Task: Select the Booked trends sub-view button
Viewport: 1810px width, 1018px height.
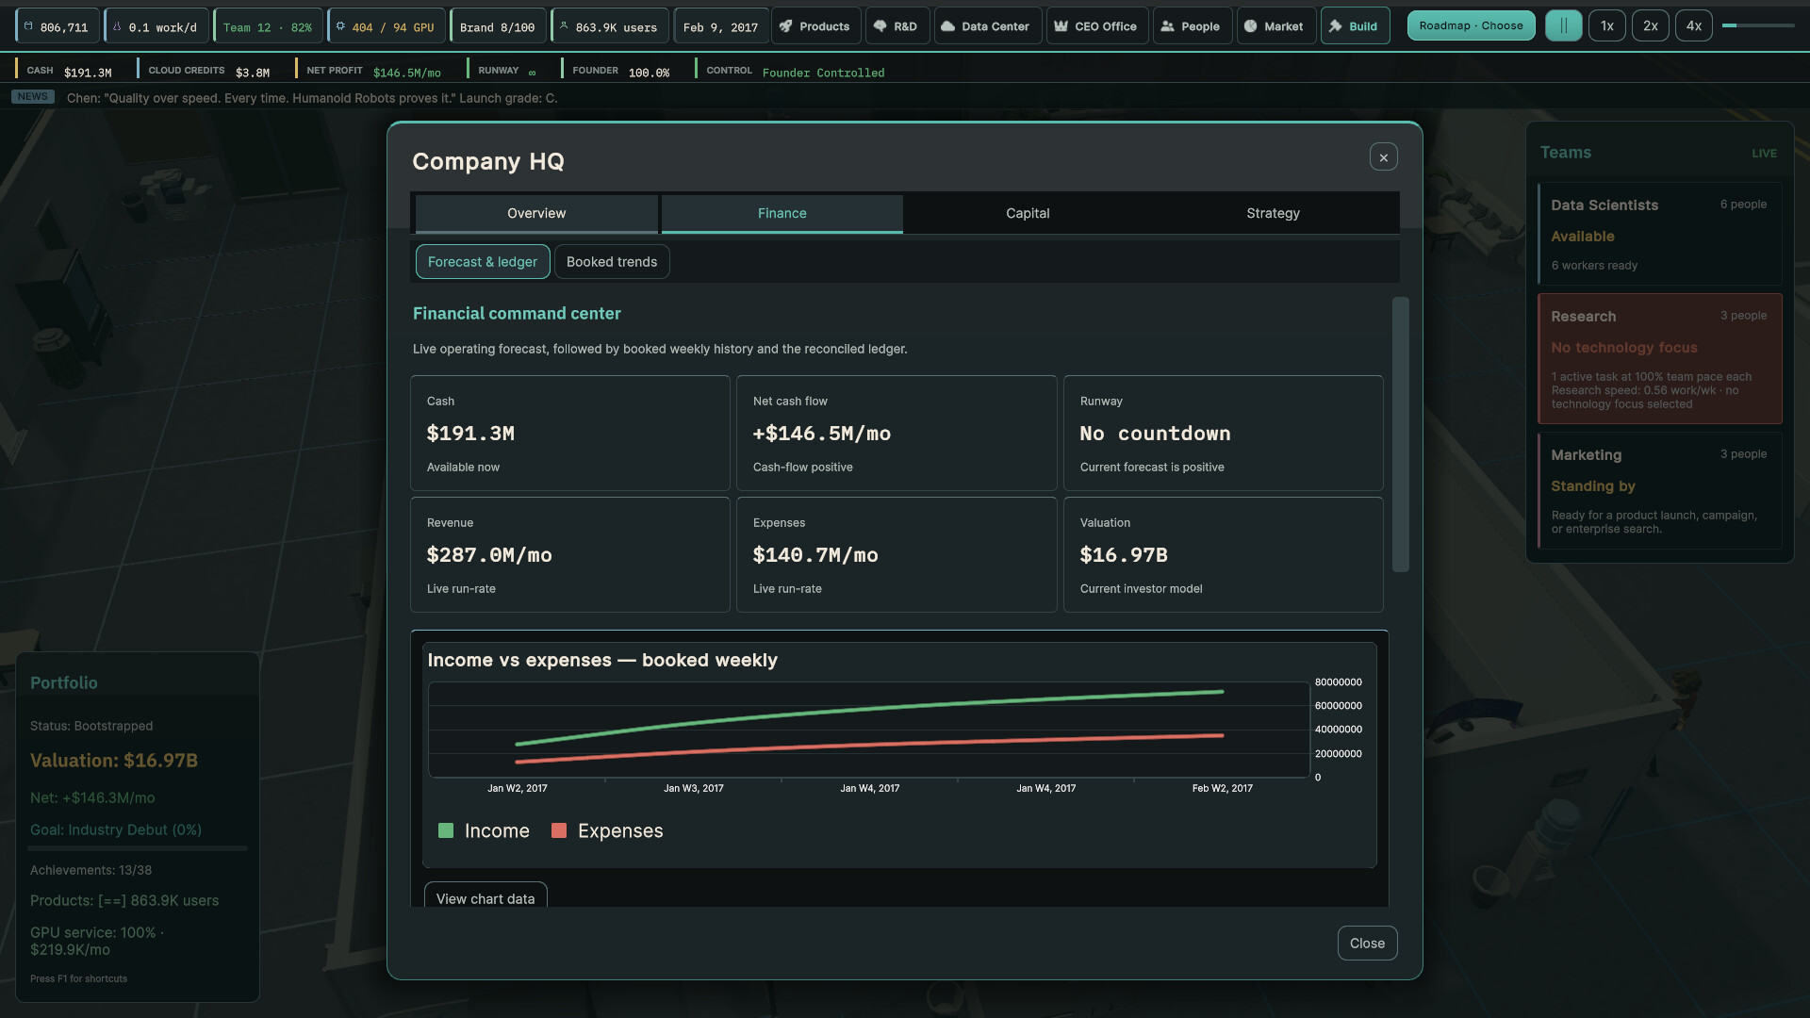Action: tap(612, 262)
